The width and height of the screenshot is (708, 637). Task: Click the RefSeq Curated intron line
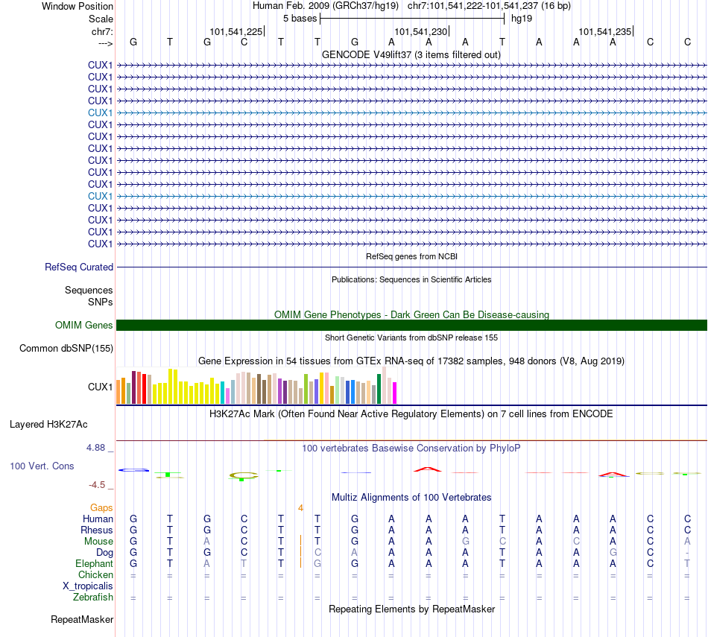coord(411,267)
